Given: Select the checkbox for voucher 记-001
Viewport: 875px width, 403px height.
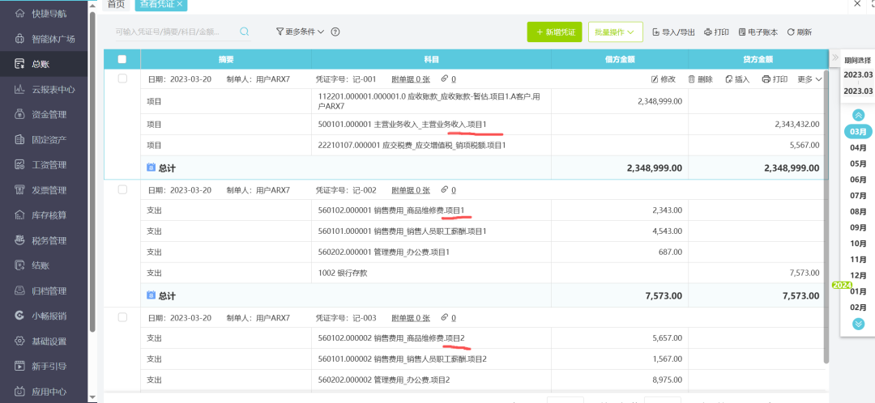Looking at the screenshot, I should click(x=122, y=78).
